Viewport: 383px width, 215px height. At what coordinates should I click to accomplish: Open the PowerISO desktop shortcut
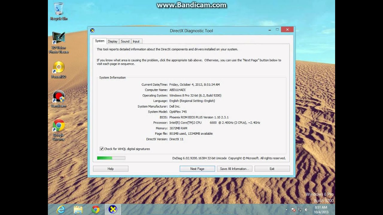(59, 70)
